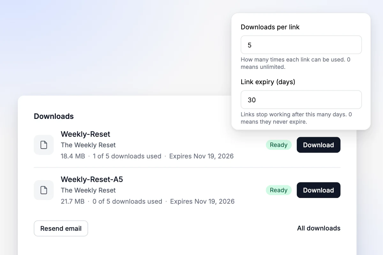Click the Downloads section heading
383x255 pixels.
pyautogui.click(x=54, y=116)
